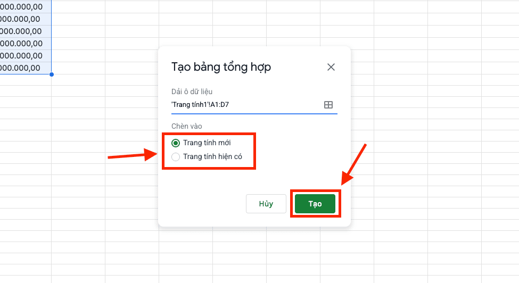This screenshot has height=283, width=519.
Task: Click the Hủy cancel button
Action: click(266, 204)
